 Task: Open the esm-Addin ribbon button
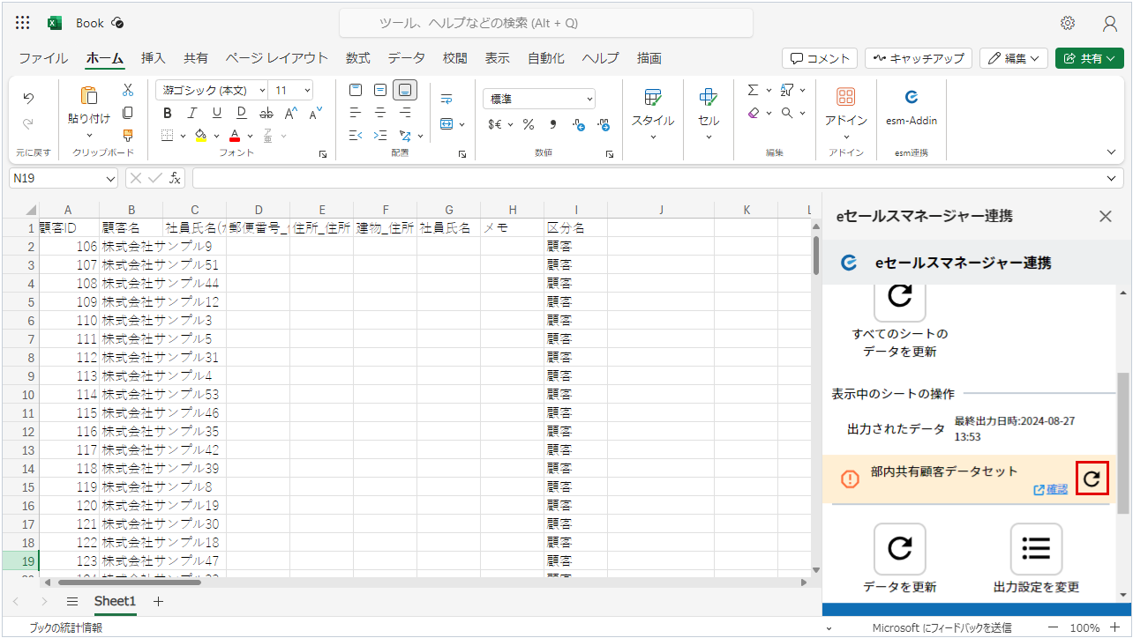[x=912, y=108]
